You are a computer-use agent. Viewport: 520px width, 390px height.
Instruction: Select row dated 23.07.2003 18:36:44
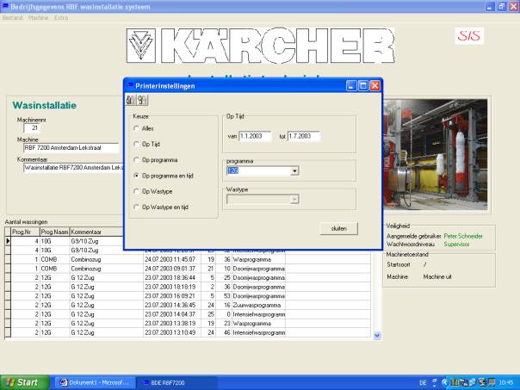coord(188,277)
